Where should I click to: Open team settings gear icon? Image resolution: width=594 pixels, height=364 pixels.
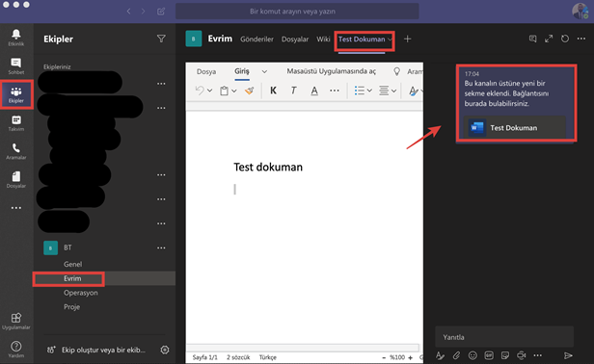[164, 350]
